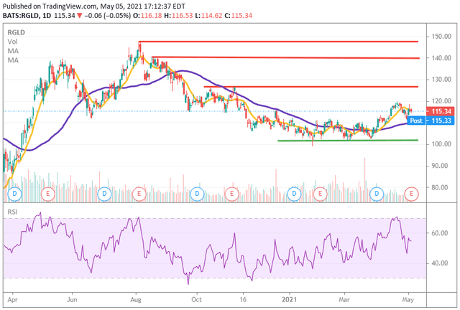Click the earnings marker beside the 16 label
The height and width of the screenshot is (310, 460).
(231, 194)
